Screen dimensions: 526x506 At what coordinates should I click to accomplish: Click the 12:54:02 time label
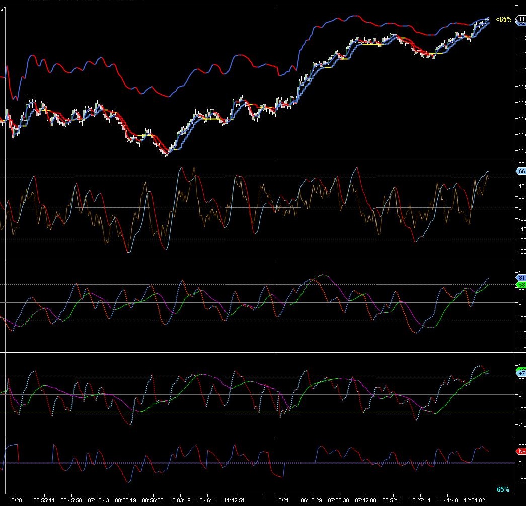tap(474, 500)
